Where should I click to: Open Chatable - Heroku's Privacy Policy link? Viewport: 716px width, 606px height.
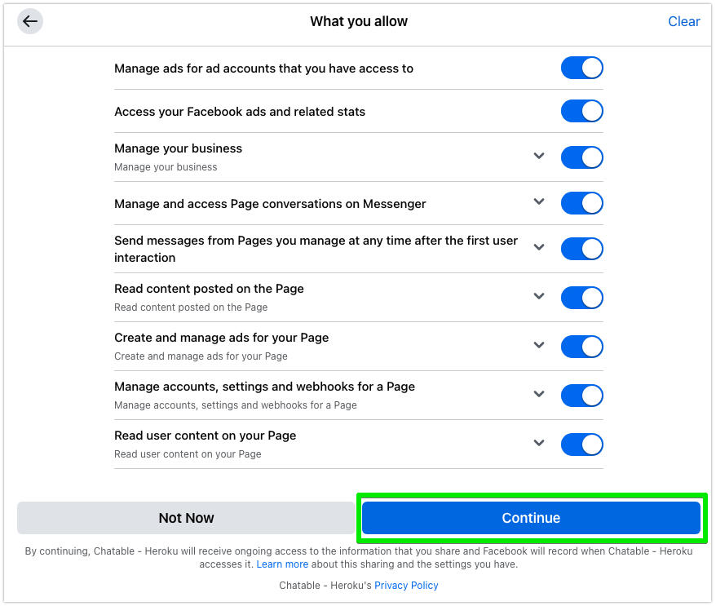pyautogui.click(x=406, y=586)
